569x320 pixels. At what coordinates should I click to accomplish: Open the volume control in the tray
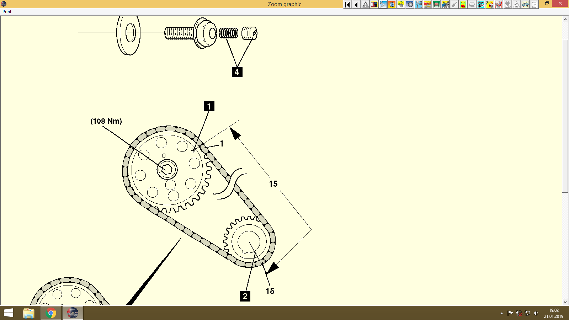click(536, 313)
